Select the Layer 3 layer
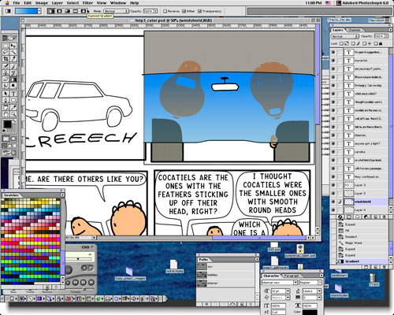The image size is (394, 315). click(x=359, y=185)
